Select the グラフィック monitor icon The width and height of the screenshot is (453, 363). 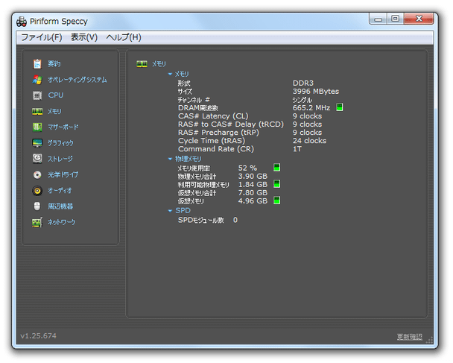tap(37, 143)
